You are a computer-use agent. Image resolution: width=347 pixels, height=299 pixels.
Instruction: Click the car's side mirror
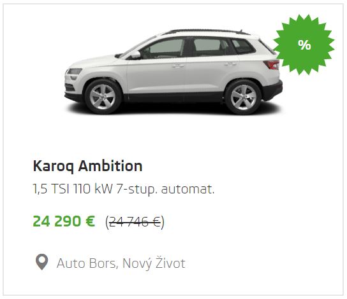tap(135, 55)
